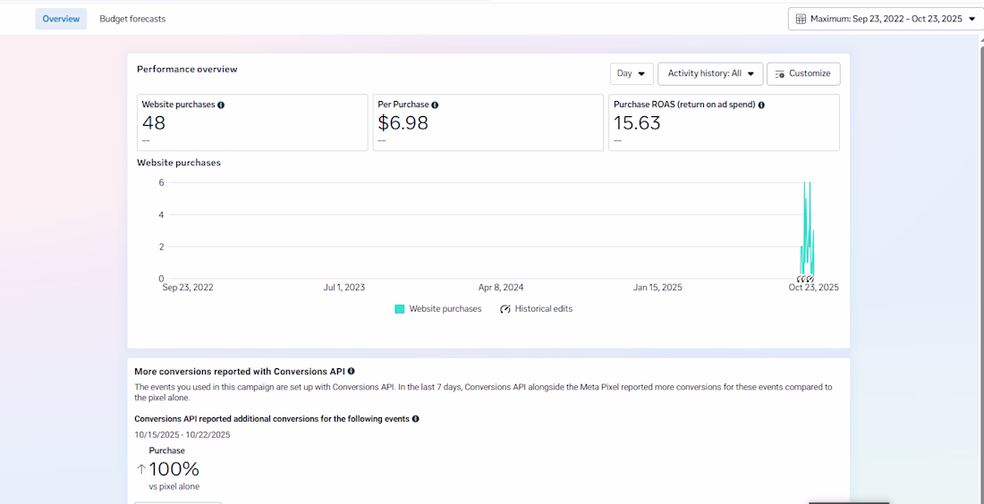Click the upward arrow next to 100%
984x504 pixels.
pyautogui.click(x=141, y=469)
